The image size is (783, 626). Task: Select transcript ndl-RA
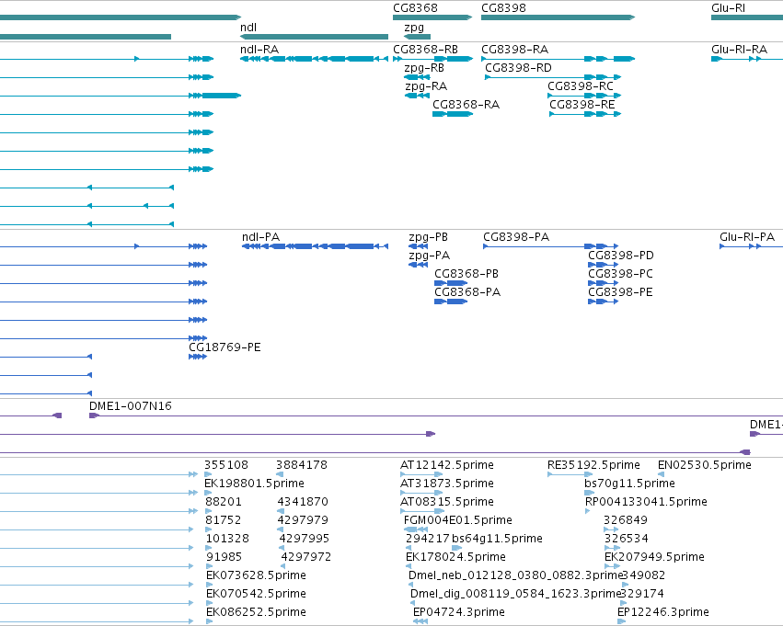(259, 50)
